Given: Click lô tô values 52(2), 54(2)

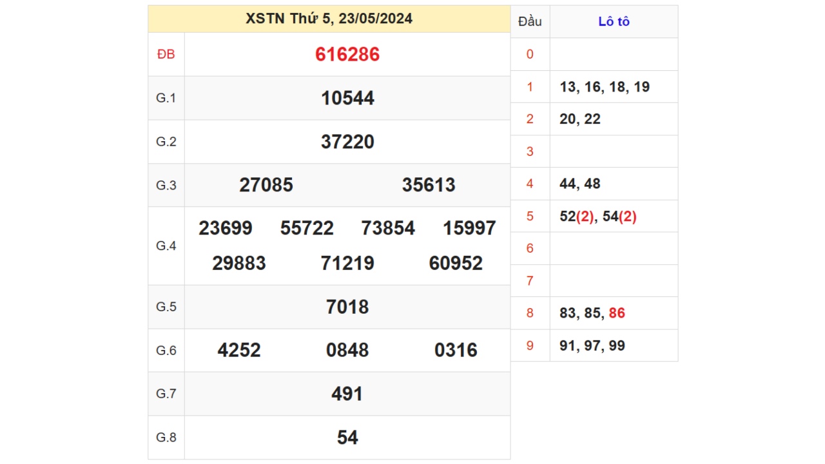Looking at the screenshot, I should [598, 217].
